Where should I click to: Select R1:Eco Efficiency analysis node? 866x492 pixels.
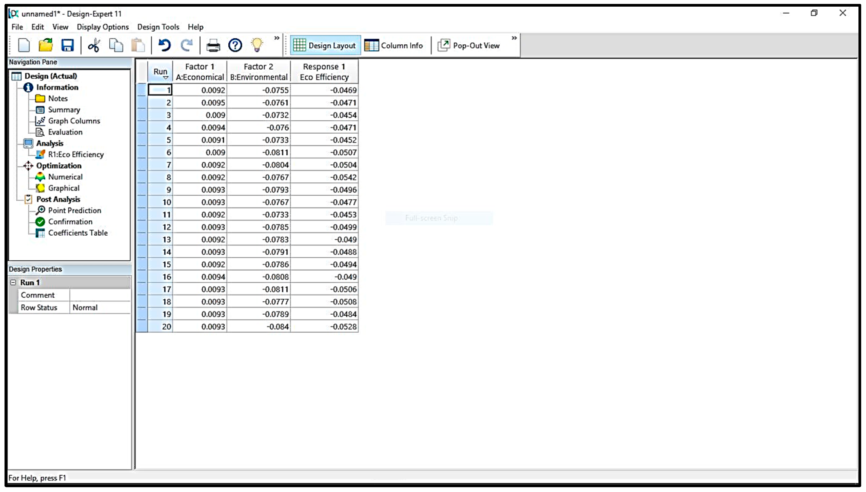pos(76,154)
